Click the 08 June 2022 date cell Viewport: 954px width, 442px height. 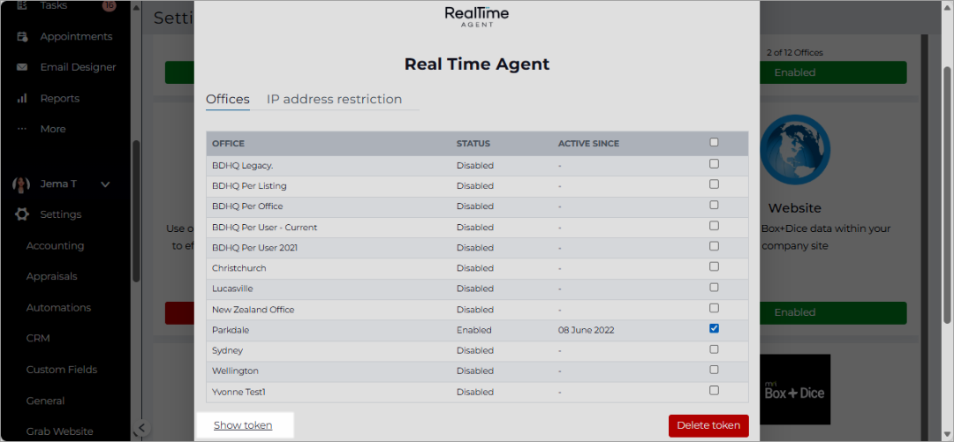[x=586, y=330]
